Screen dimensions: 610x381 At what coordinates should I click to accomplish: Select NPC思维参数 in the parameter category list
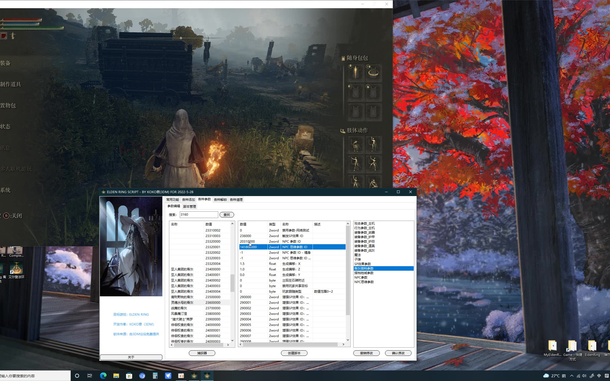point(364,282)
